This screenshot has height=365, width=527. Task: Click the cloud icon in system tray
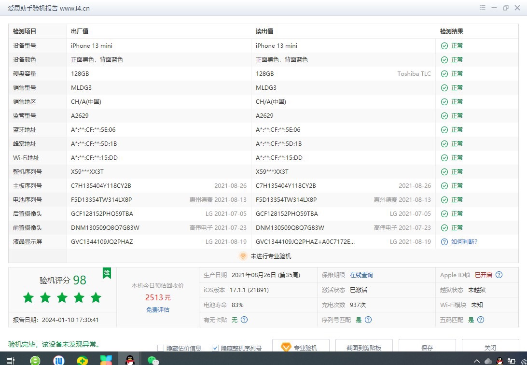pos(488,361)
